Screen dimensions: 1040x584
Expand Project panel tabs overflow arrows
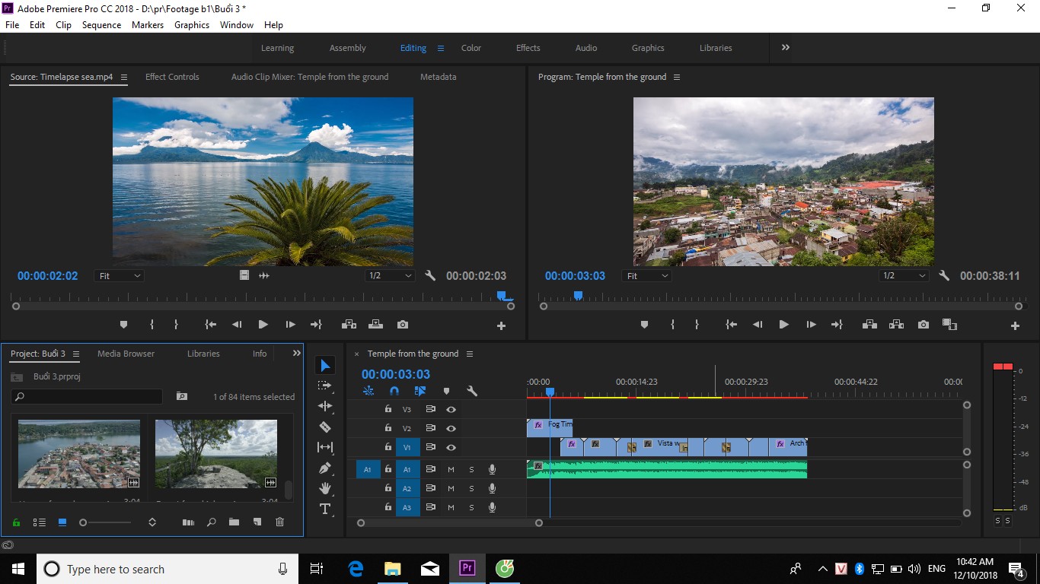click(296, 353)
